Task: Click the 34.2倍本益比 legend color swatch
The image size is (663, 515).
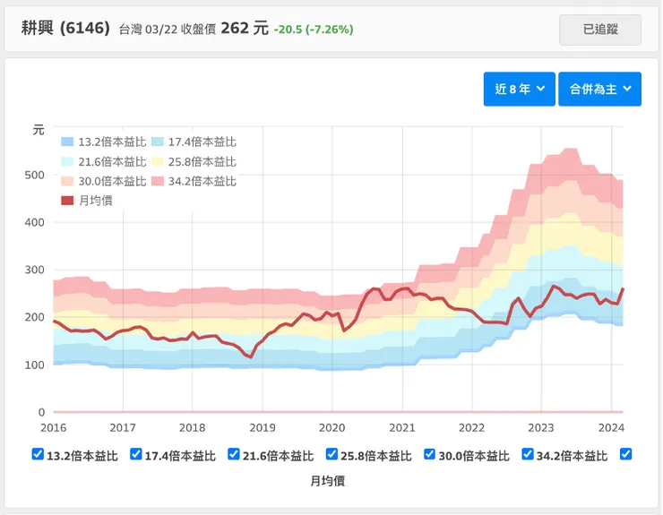Action: coord(158,181)
